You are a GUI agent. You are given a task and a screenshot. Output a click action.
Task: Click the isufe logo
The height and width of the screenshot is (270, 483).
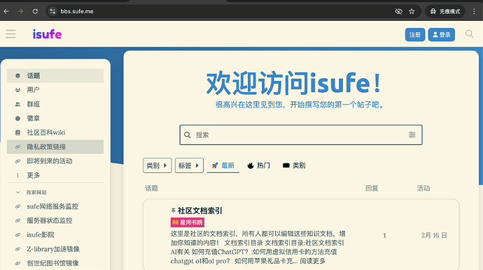tap(47, 34)
